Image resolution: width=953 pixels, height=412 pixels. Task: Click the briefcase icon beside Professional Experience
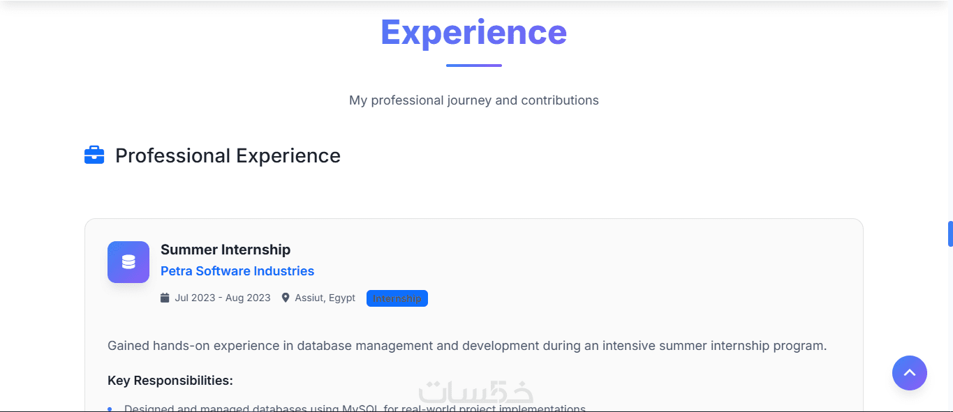(94, 155)
